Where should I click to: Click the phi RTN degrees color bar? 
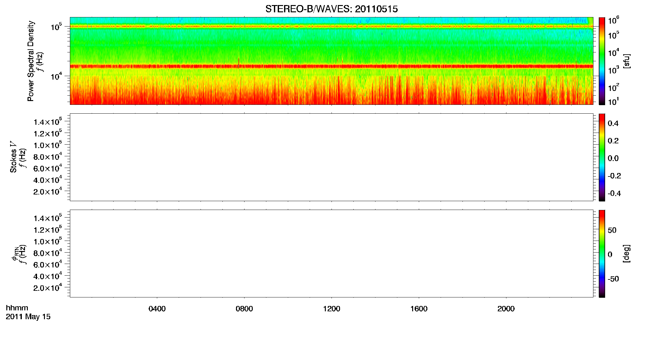[x=602, y=254]
